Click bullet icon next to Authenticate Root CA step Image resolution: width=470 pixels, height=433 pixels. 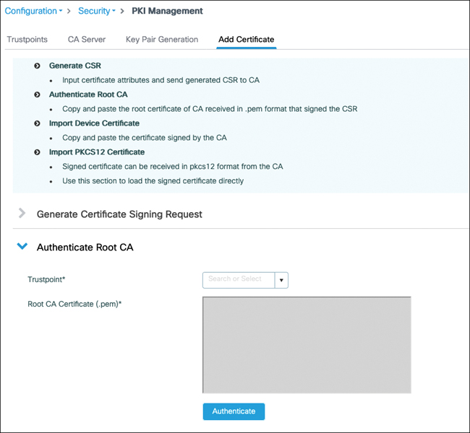[37, 95]
